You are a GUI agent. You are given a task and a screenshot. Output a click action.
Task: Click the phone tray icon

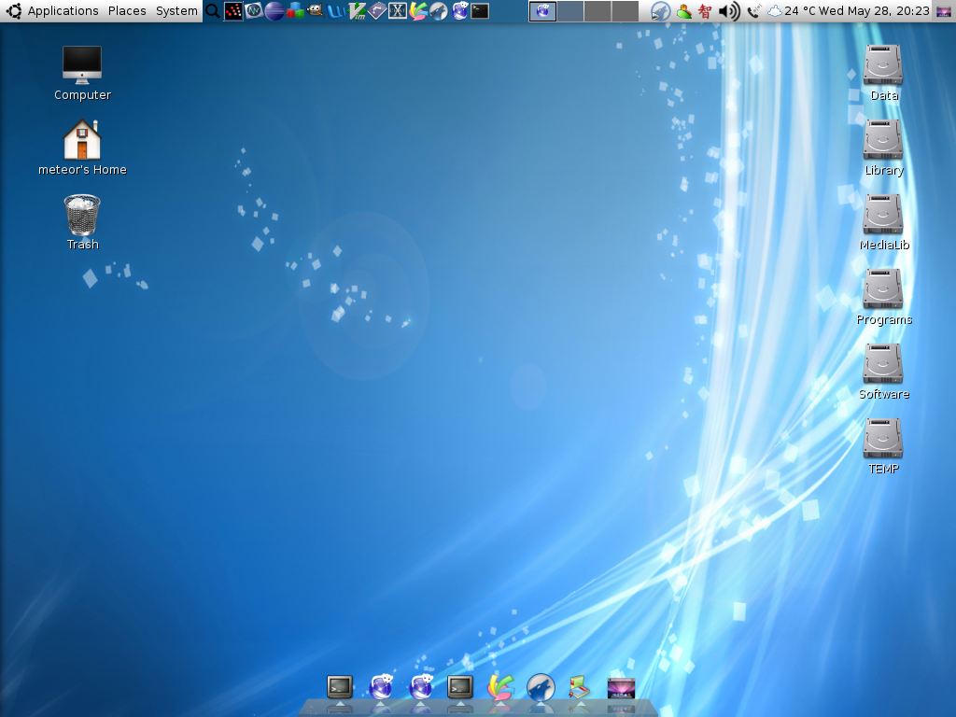753,11
